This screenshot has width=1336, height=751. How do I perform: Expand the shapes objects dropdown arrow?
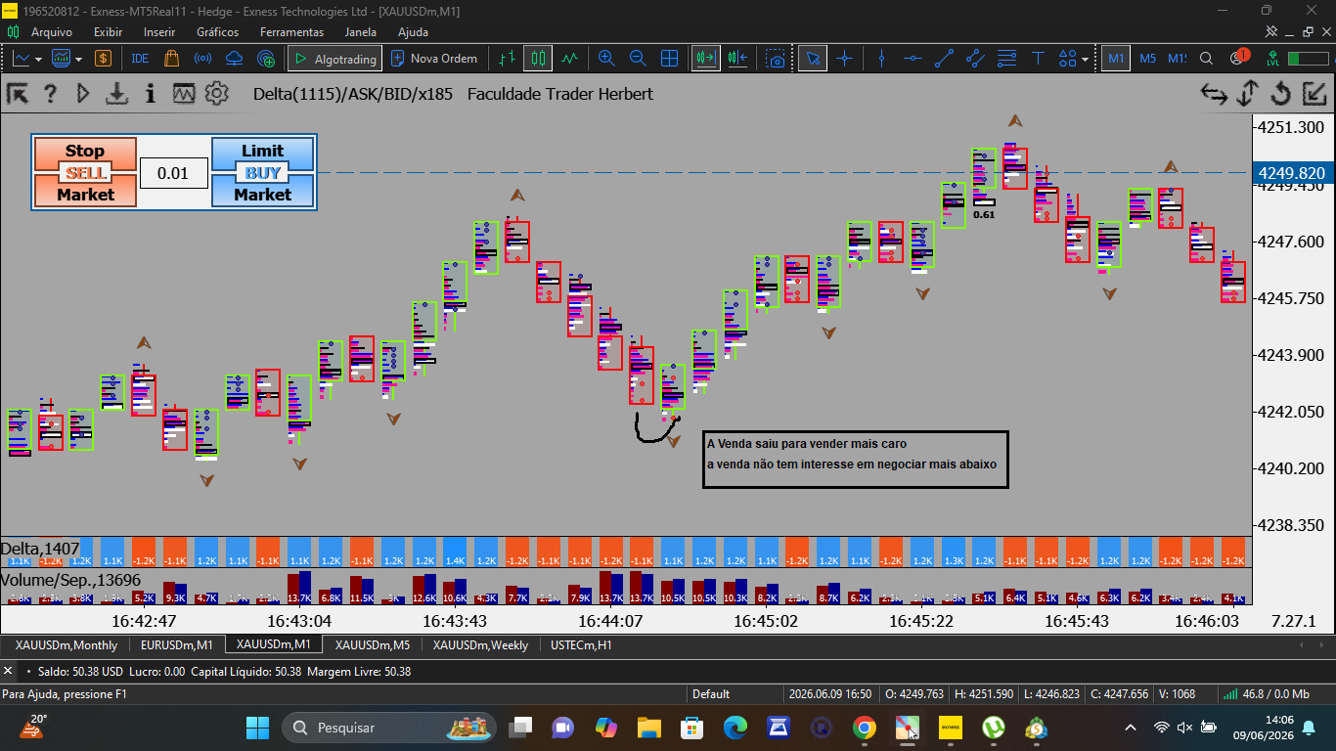click(1085, 59)
